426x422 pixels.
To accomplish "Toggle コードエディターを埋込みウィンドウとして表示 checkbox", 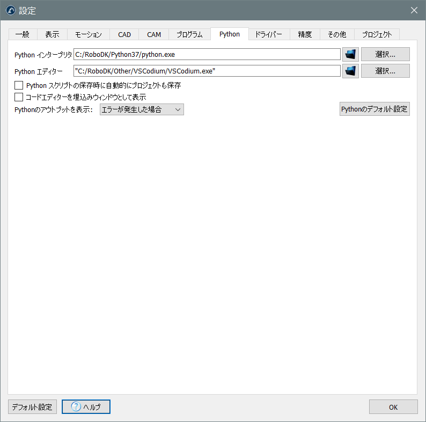I will click(x=19, y=97).
